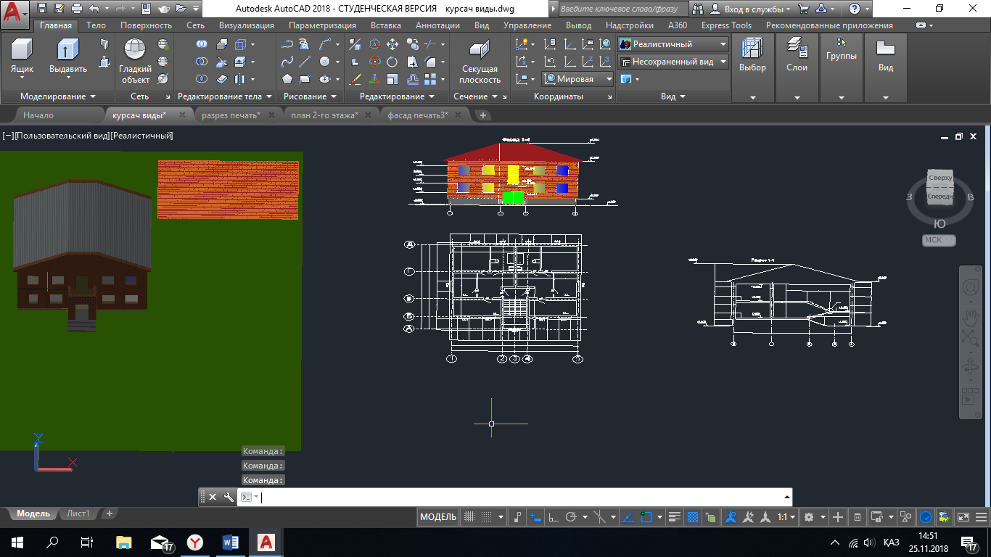This screenshot has height=557, width=991.
Task: Click in the command line input field
Action: coord(522,497)
